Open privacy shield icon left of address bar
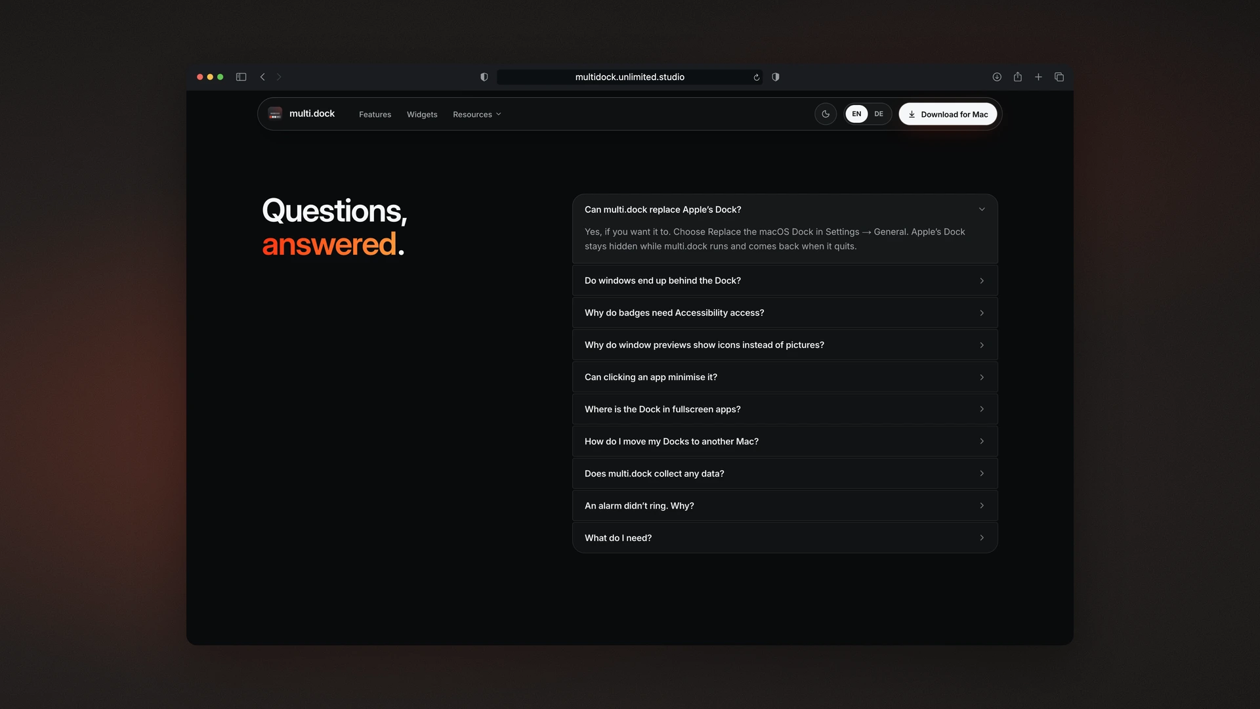This screenshot has width=1260, height=709. pyautogui.click(x=484, y=77)
